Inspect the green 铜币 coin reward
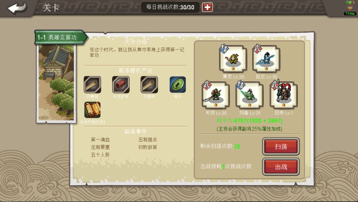 coord(178,84)
